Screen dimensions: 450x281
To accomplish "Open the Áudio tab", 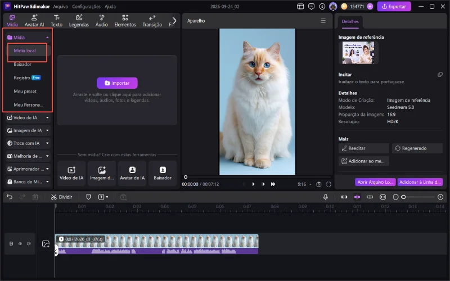I will click(102, 21).
